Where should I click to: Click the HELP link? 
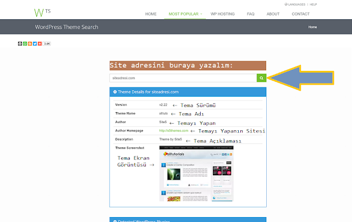[313, 4]
